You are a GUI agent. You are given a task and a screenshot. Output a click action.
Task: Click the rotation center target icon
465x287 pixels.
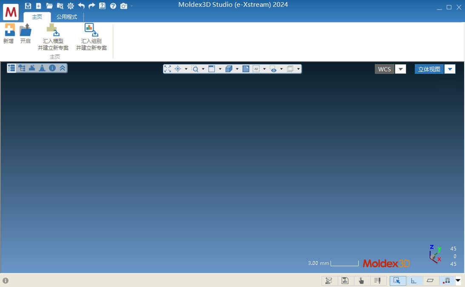(x=178, y=69)
